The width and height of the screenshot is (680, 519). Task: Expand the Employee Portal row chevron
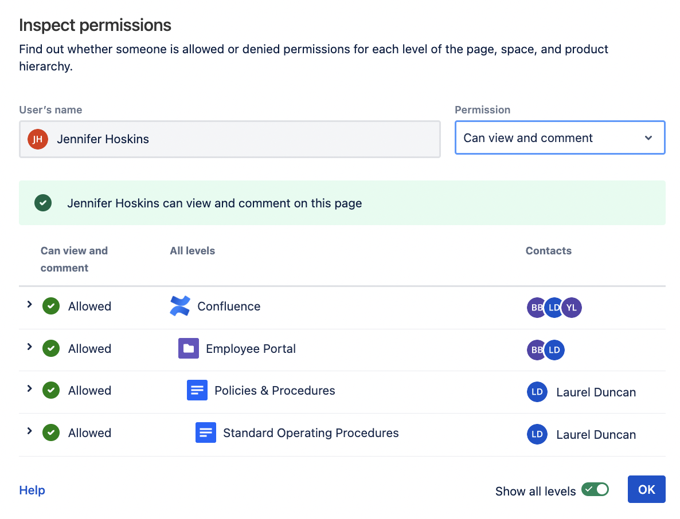click(29, 347)
